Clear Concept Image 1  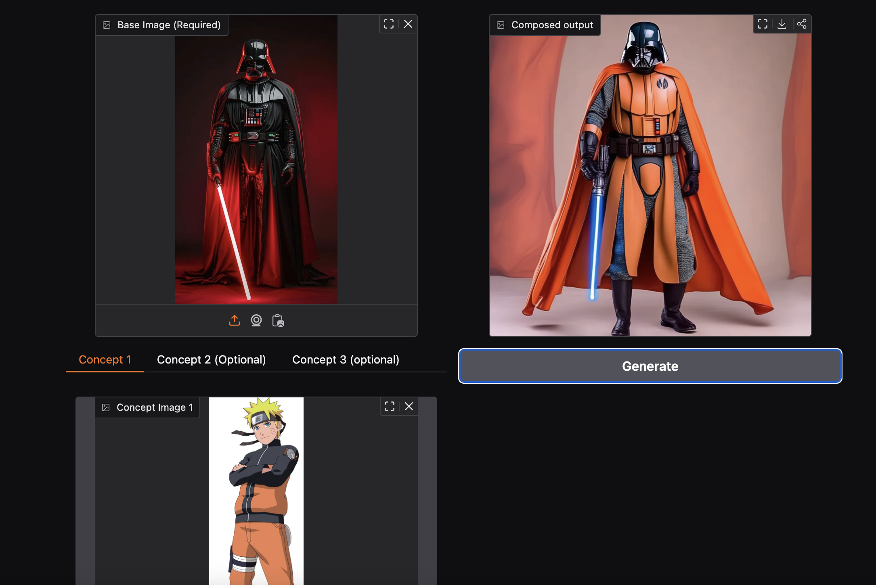point(409,406)
